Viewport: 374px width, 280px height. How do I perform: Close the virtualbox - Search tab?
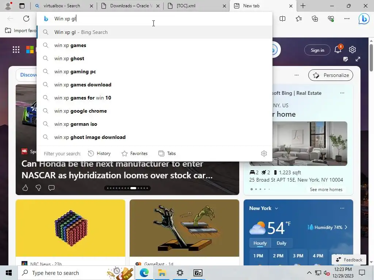(x=91, y=6)
